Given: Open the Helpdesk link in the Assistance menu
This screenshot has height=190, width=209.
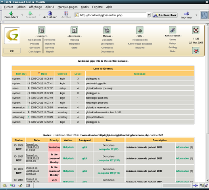Looking at the screenshot, I should pyautogui.click(x=75, y=44).
